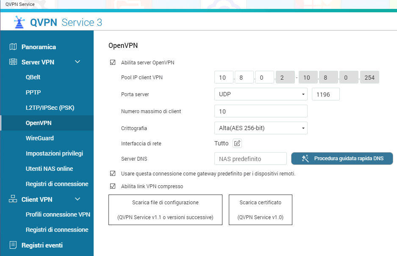Click the Panoramica map icon

pyautogui.click(x=13, y=47)
